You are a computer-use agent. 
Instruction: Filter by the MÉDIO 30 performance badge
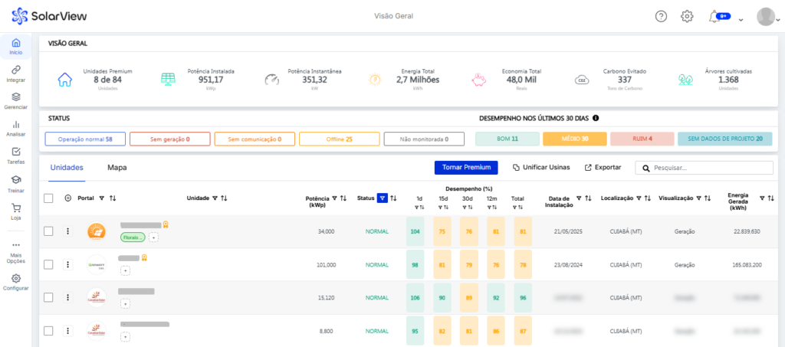tap(574, 139)
